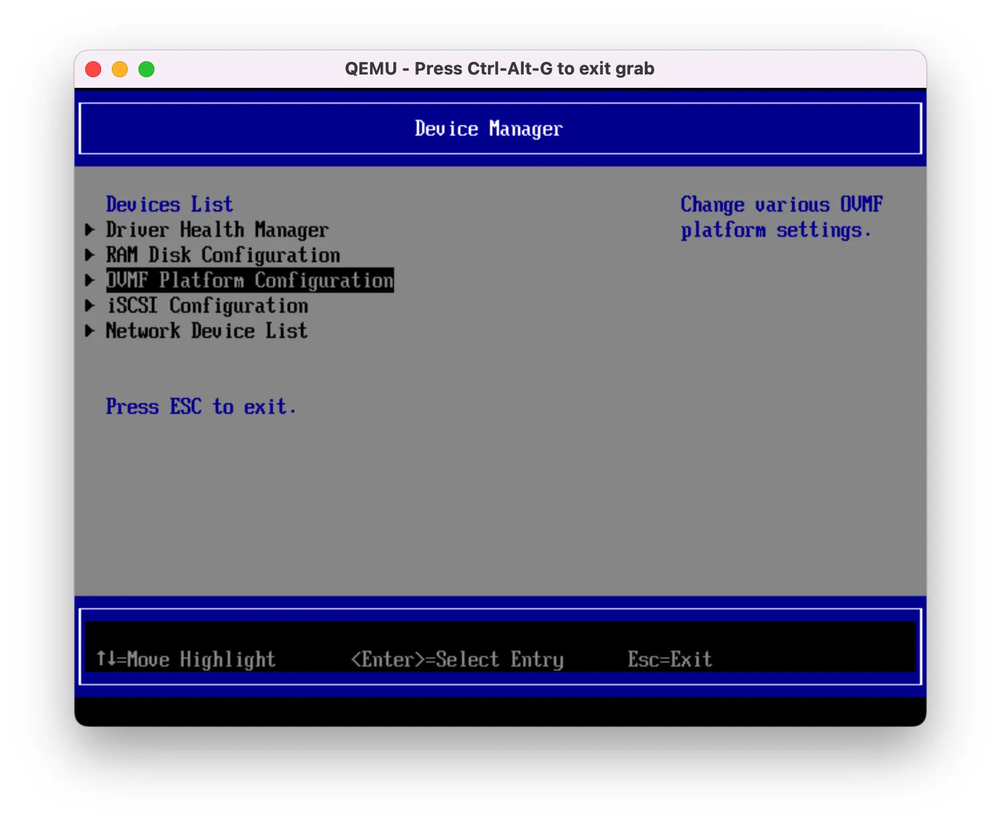The width and height of the screenshot is (1001, 825).
Task: Open Network Device List entry
Action: (x=206, y=331)
